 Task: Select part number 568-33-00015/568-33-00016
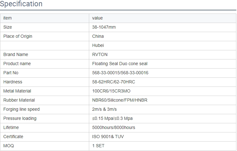pos(120,73)
